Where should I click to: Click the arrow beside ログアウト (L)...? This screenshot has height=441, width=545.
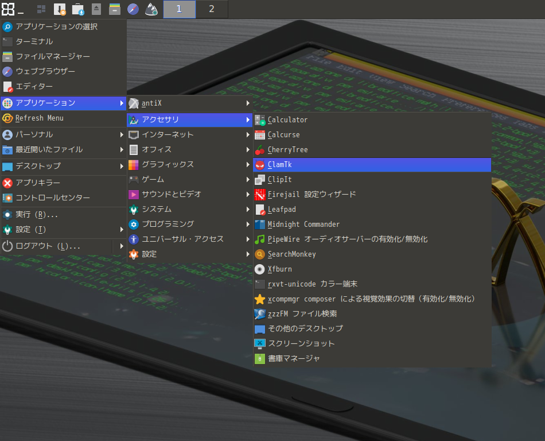click(x=121, y=246)
